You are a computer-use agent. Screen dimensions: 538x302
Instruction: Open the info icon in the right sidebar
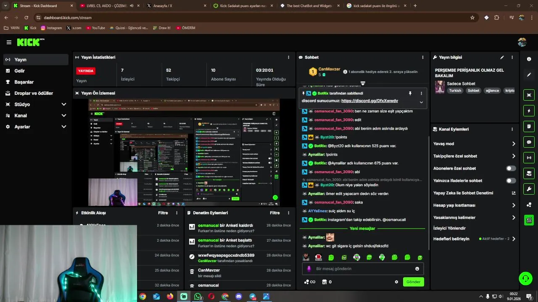529,59
